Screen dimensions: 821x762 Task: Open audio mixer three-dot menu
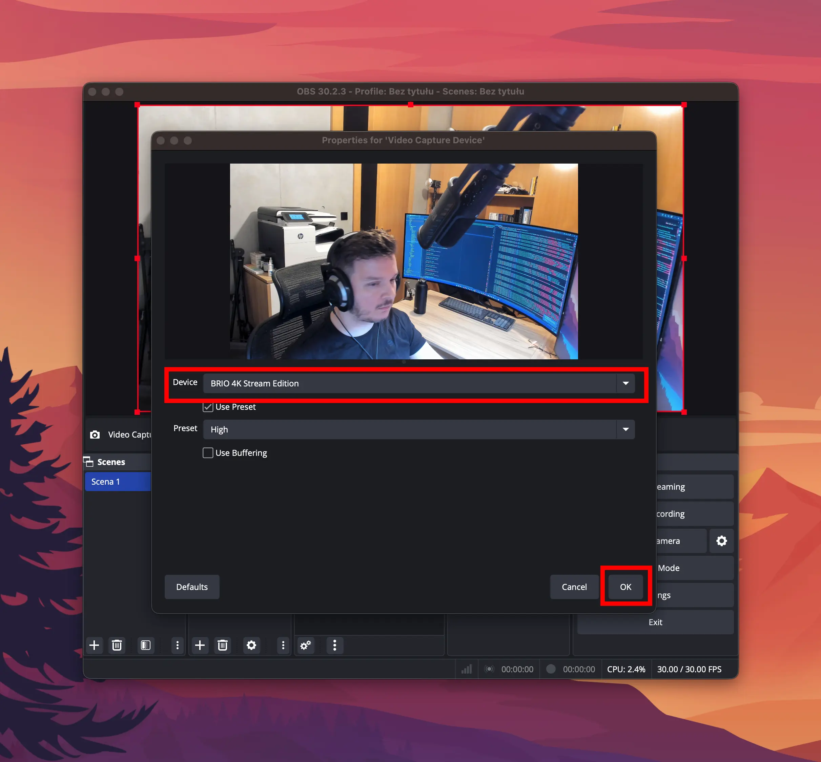coord(334,645)
